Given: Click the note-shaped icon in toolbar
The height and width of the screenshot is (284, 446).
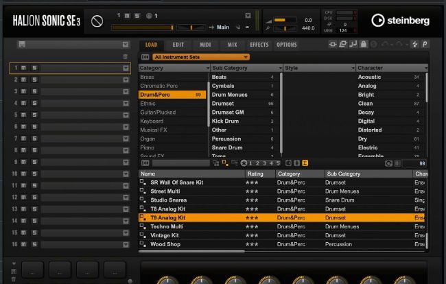Looking at the screenshot, I should [x=353, y=44].
